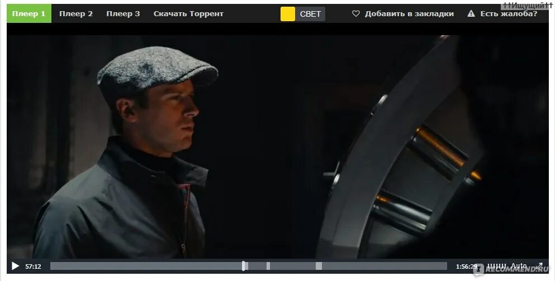Jump to the second timeline marker
The width and height of the screenshot is (555, 281).
(x=268, y=266)
